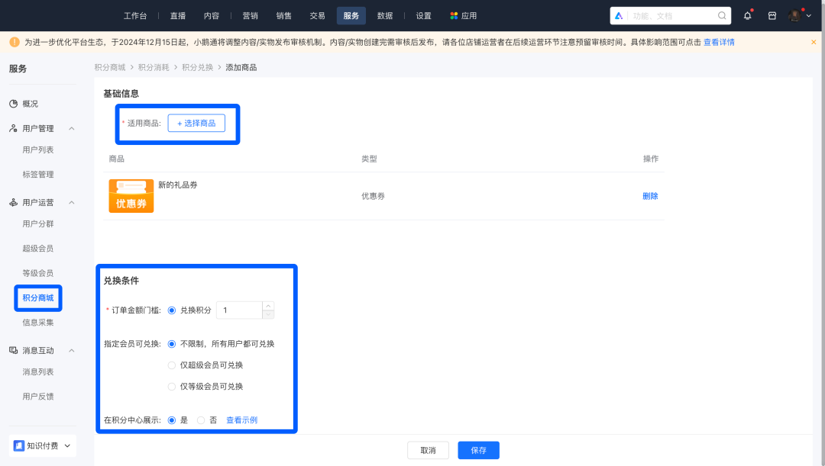The image size is (825, 466).
Task: Open the account dropdown arrow beside avatar
Action: [x=809, y=16]
